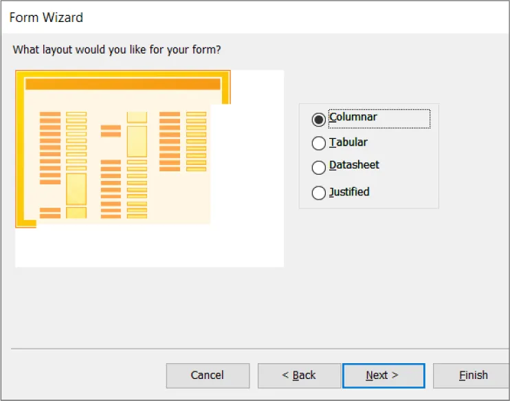Viewport: 510px width, 401px height.
Task: Go to previous step with Back
Action: point(299,376)
